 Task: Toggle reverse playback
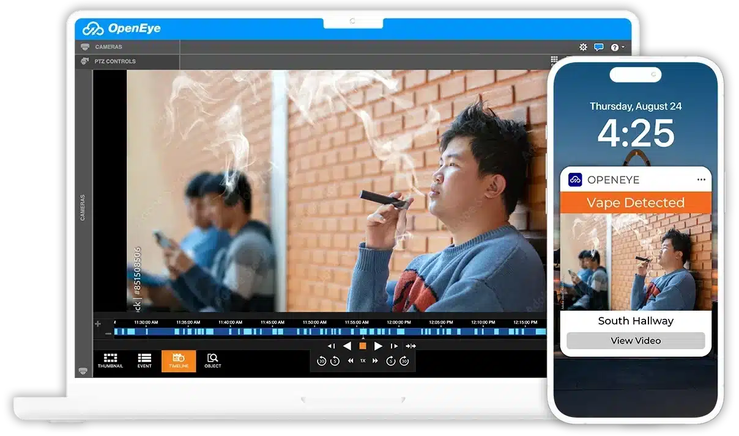347,346
